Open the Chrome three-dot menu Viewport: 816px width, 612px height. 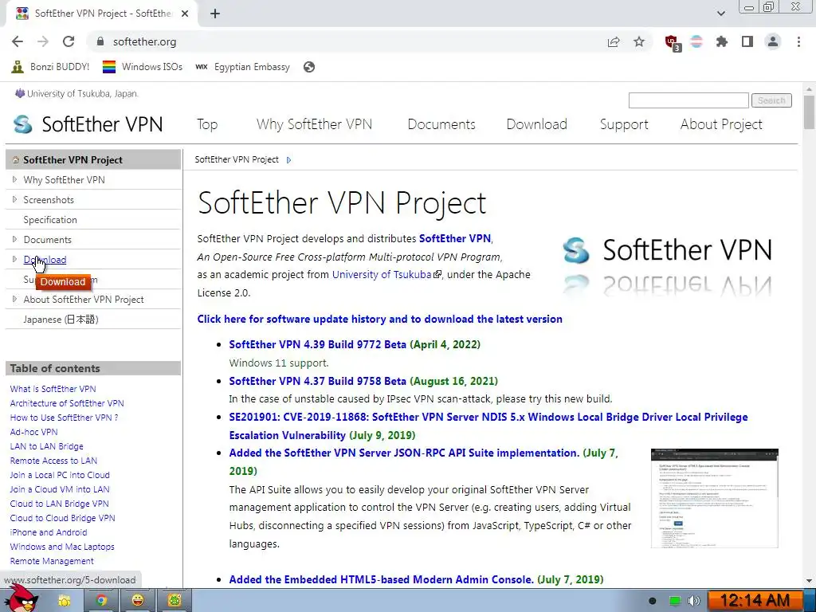(x=798, y=41)
